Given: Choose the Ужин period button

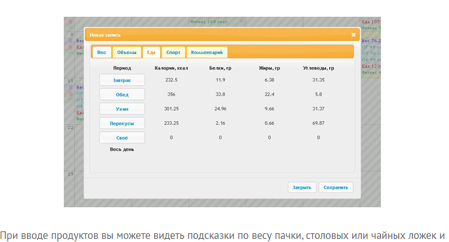Looking at the screenshot, I should coord(122,109).
